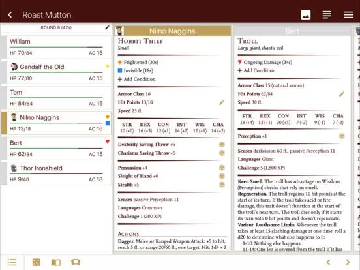The width and height of the screenshot is (360, 270).
Task: Roll Charisma Saving Throw dice icon
Action: click(x=222, y=153)
